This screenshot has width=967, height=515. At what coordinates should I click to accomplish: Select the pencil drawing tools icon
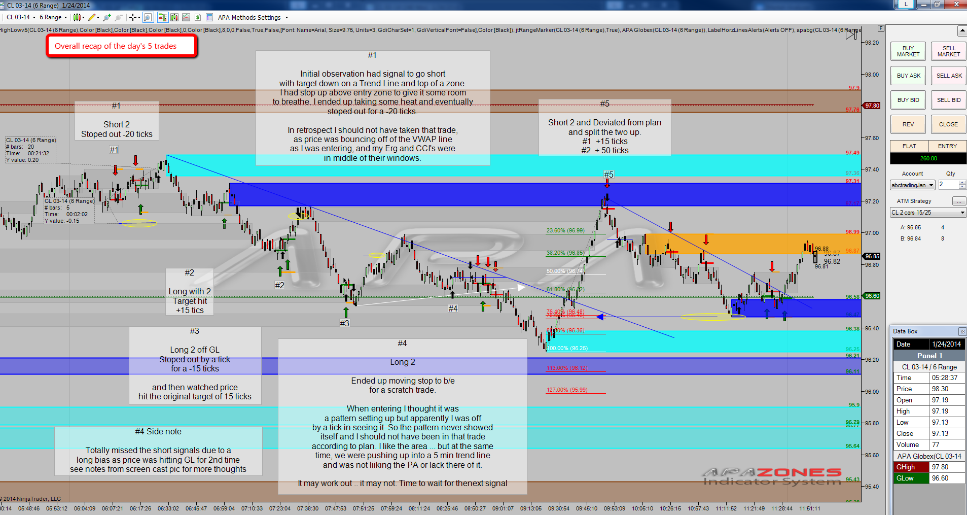pos(91,17)
